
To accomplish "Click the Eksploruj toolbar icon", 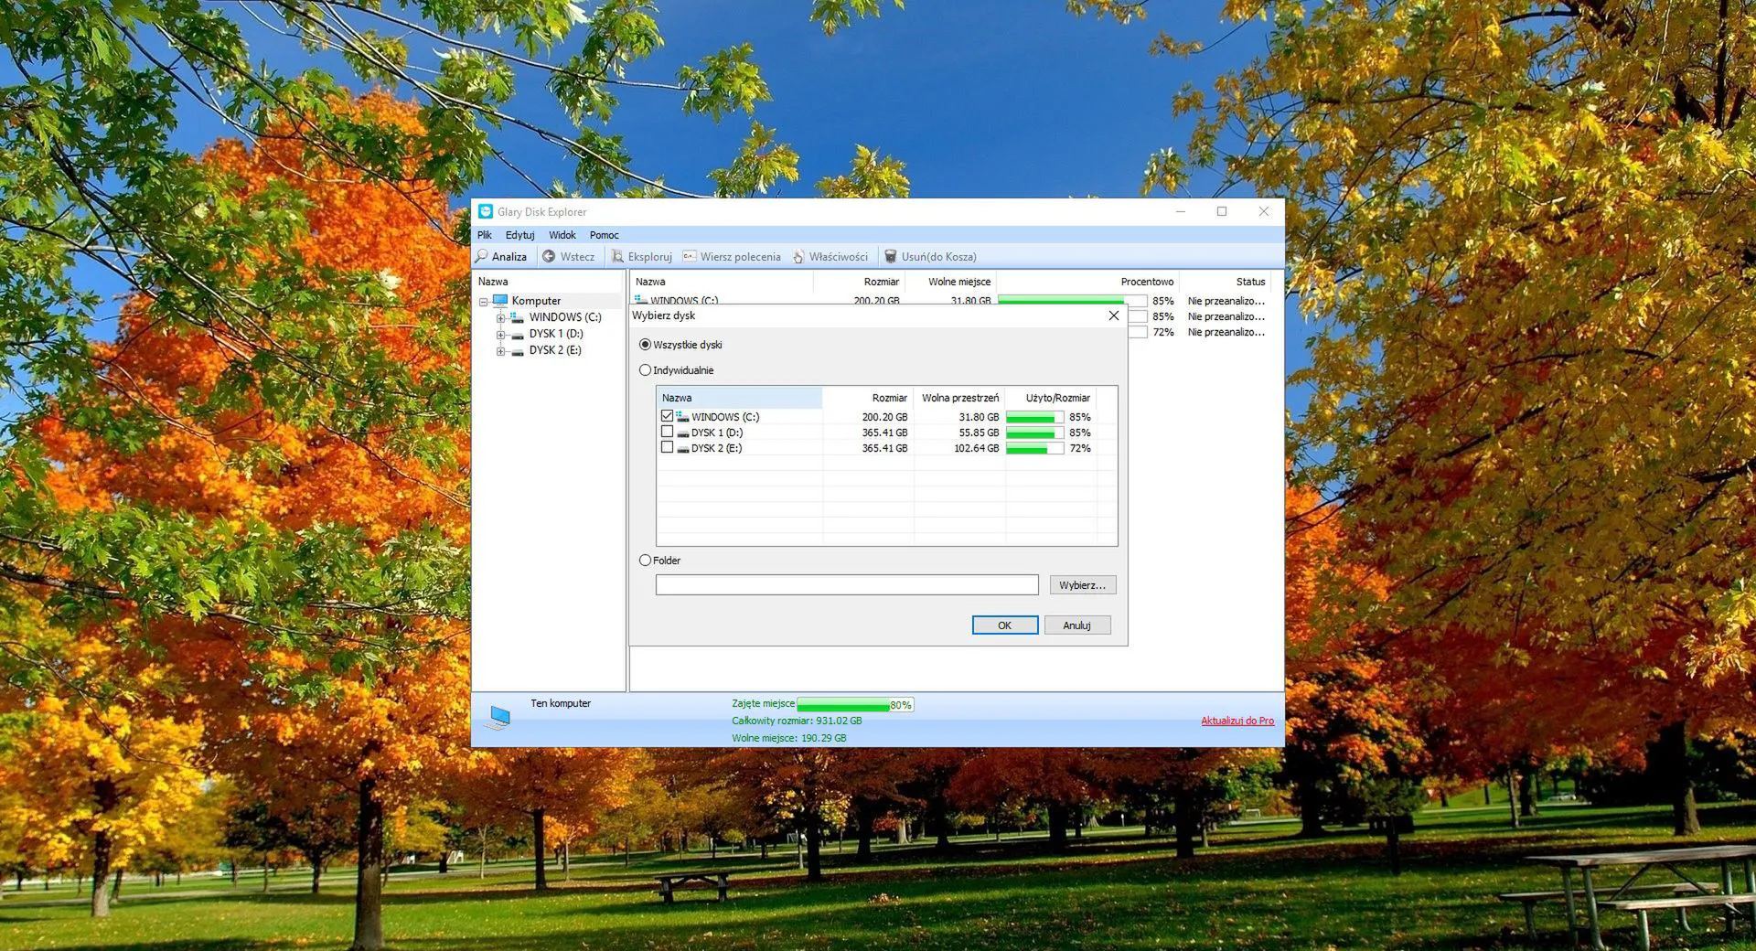I will pyautogui.click(x=617, y=256).
